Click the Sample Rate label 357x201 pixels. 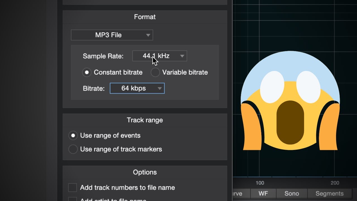[103, 56]
